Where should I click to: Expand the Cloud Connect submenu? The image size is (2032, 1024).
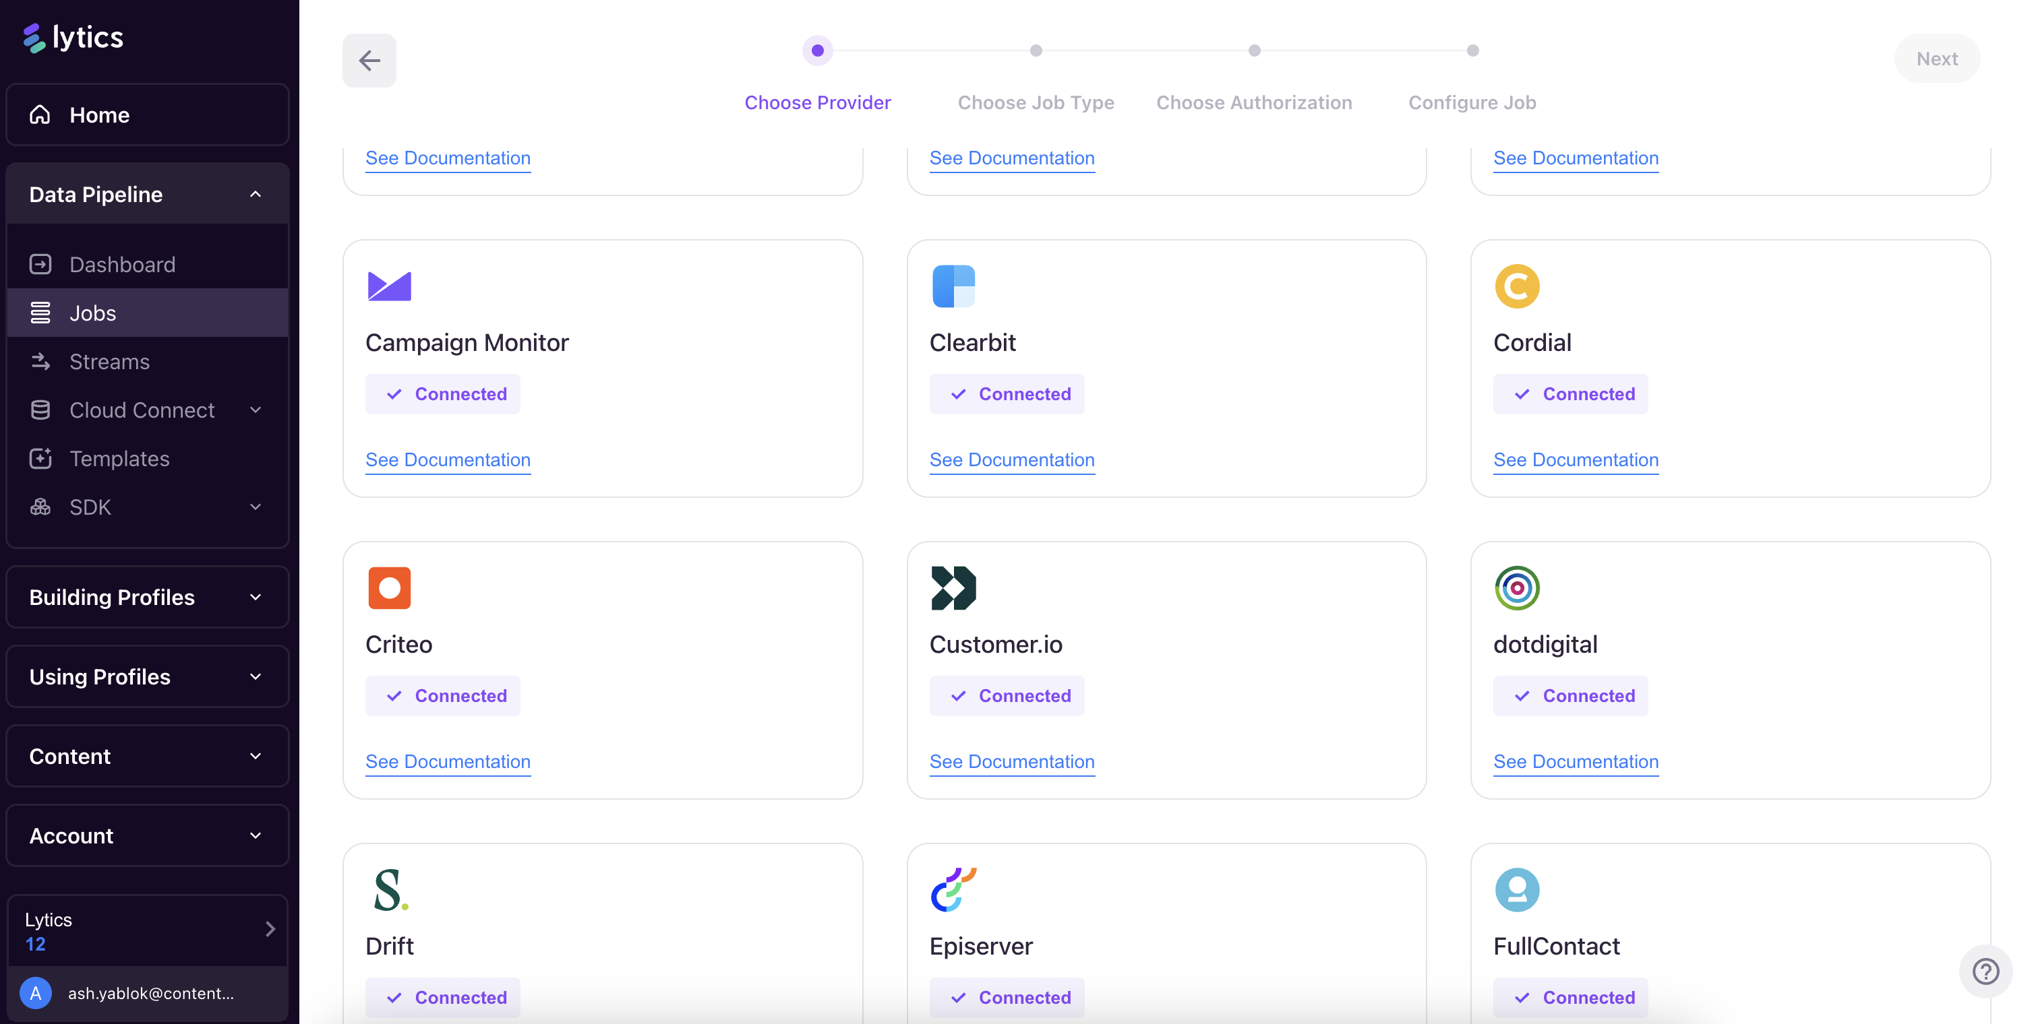(255, 410)
